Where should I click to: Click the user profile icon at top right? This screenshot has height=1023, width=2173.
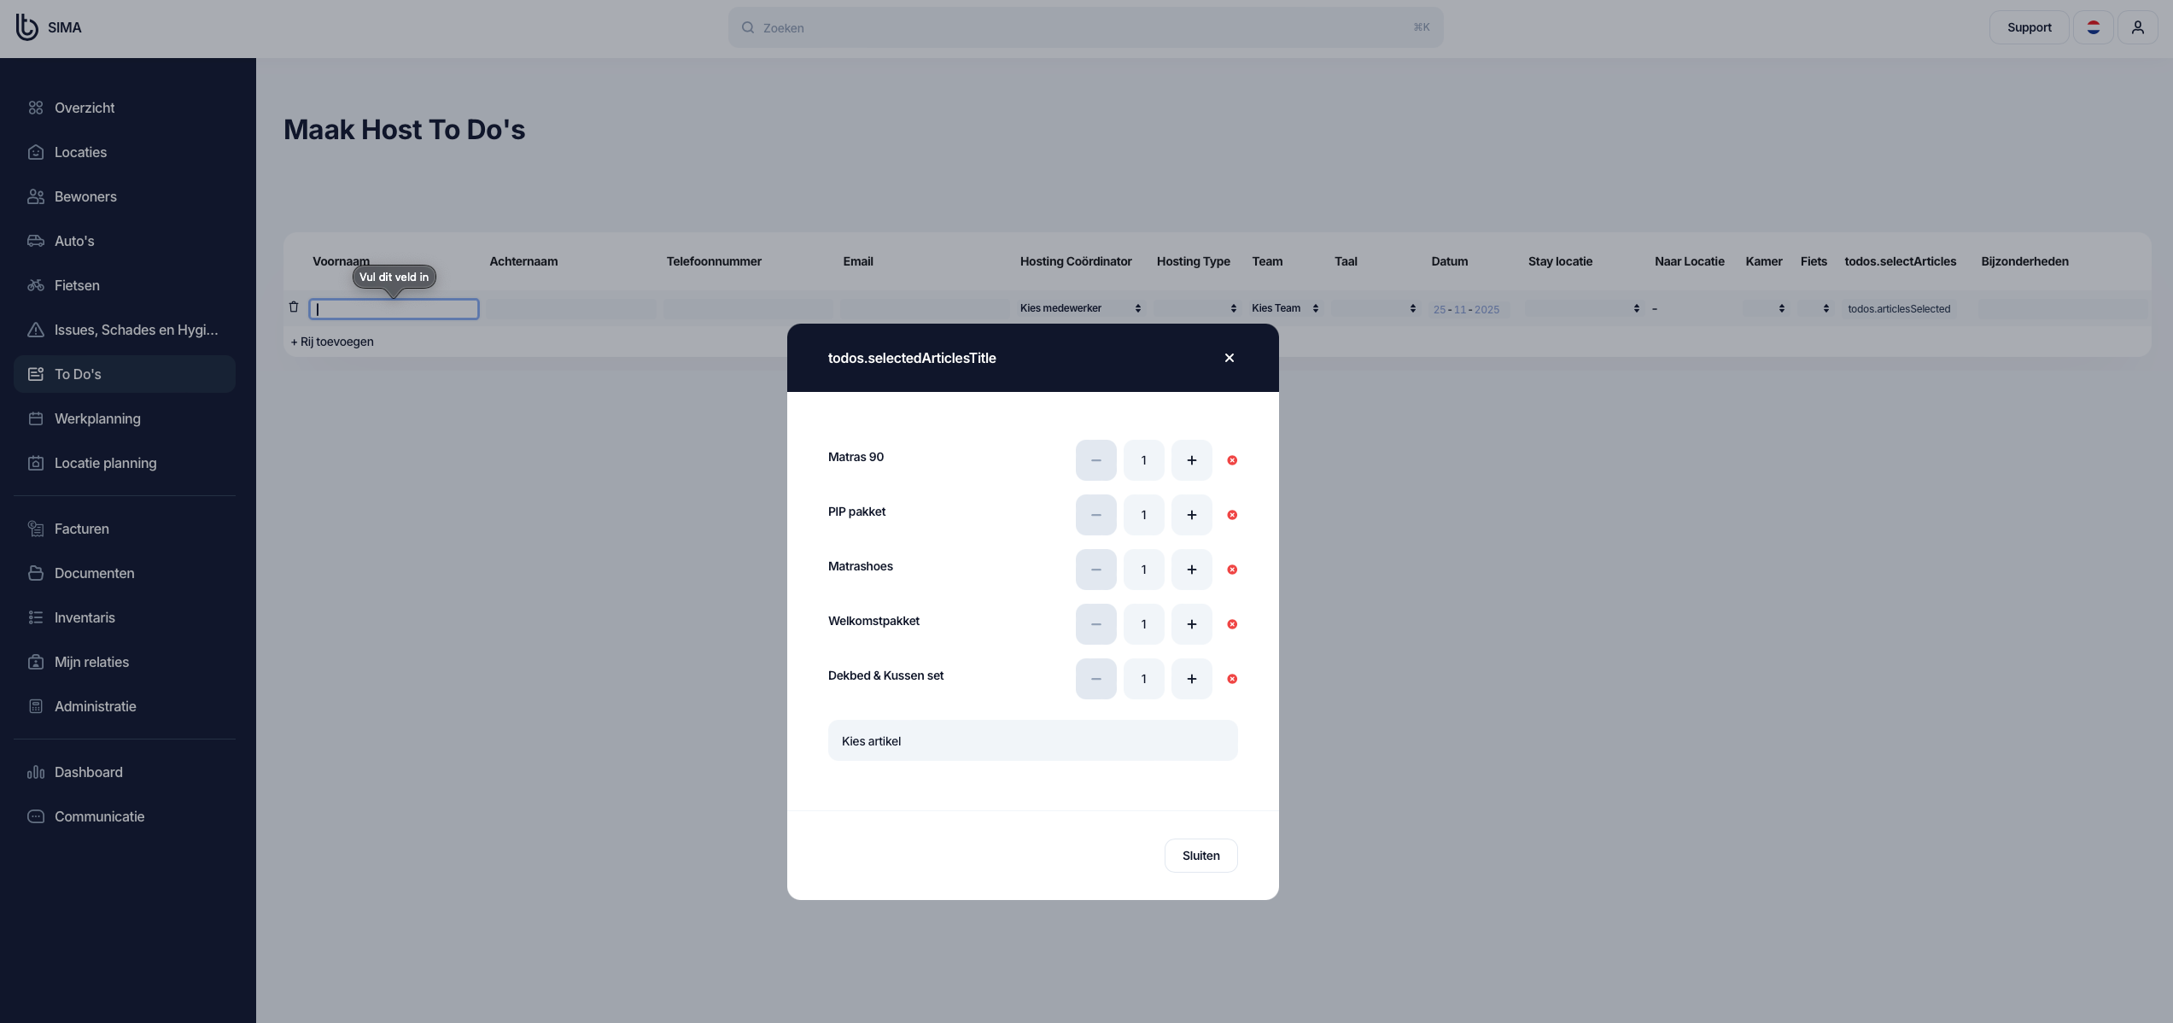2137,27
